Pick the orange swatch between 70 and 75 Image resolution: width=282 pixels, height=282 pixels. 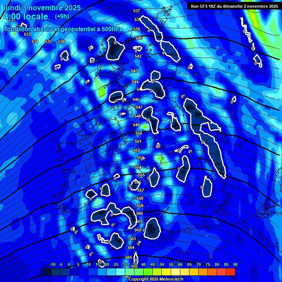203,272
